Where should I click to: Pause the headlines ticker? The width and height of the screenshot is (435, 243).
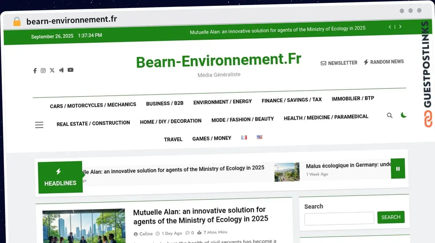click(398, 169)
